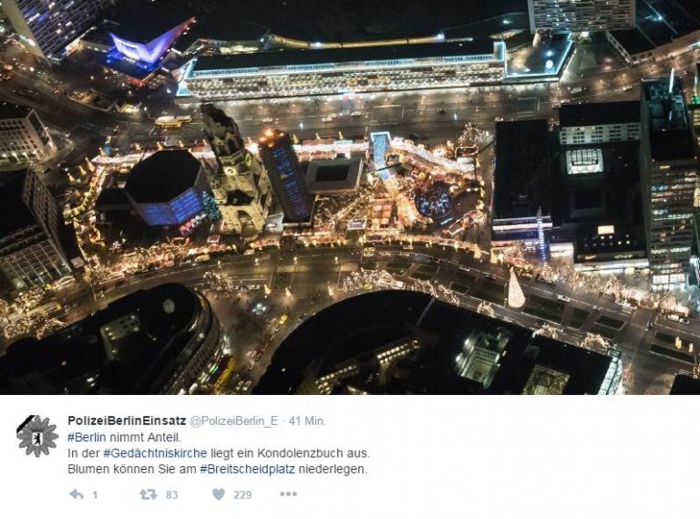Retweet the PolizeiBerlinEinsatz tweet
This screenshot has height=519, width=700.
coord(149,494)
